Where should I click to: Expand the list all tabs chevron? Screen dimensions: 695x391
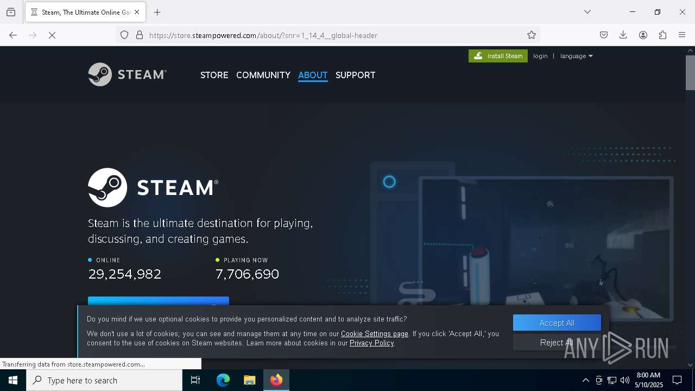[587, 12]
